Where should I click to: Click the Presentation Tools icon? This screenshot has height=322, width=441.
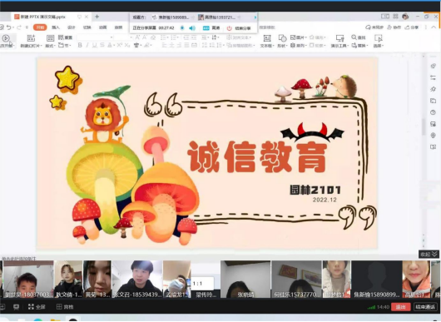[x=339, y=38]
